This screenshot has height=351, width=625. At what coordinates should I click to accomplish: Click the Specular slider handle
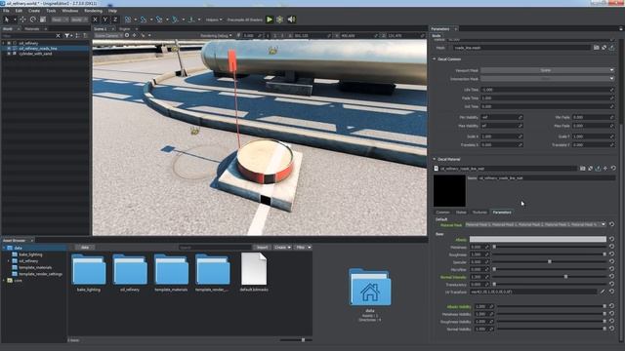(550, 262)
